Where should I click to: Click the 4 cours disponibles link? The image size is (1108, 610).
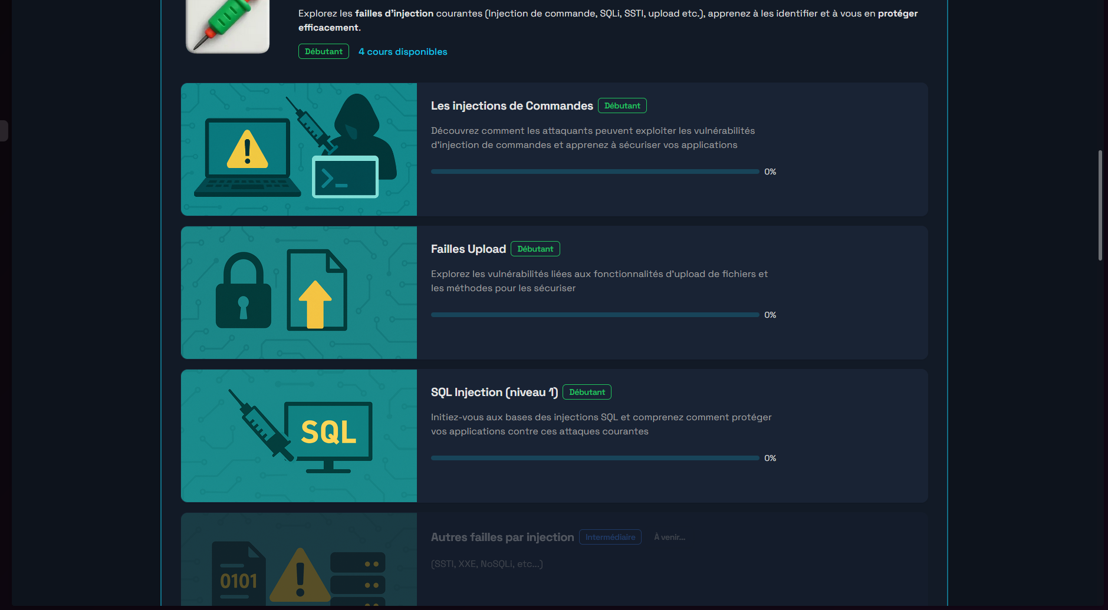403,51
